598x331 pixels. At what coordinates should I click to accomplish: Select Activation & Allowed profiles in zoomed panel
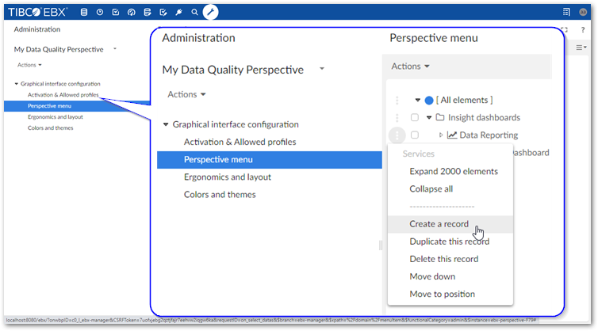pyautogui.click(x=240, y=142)
